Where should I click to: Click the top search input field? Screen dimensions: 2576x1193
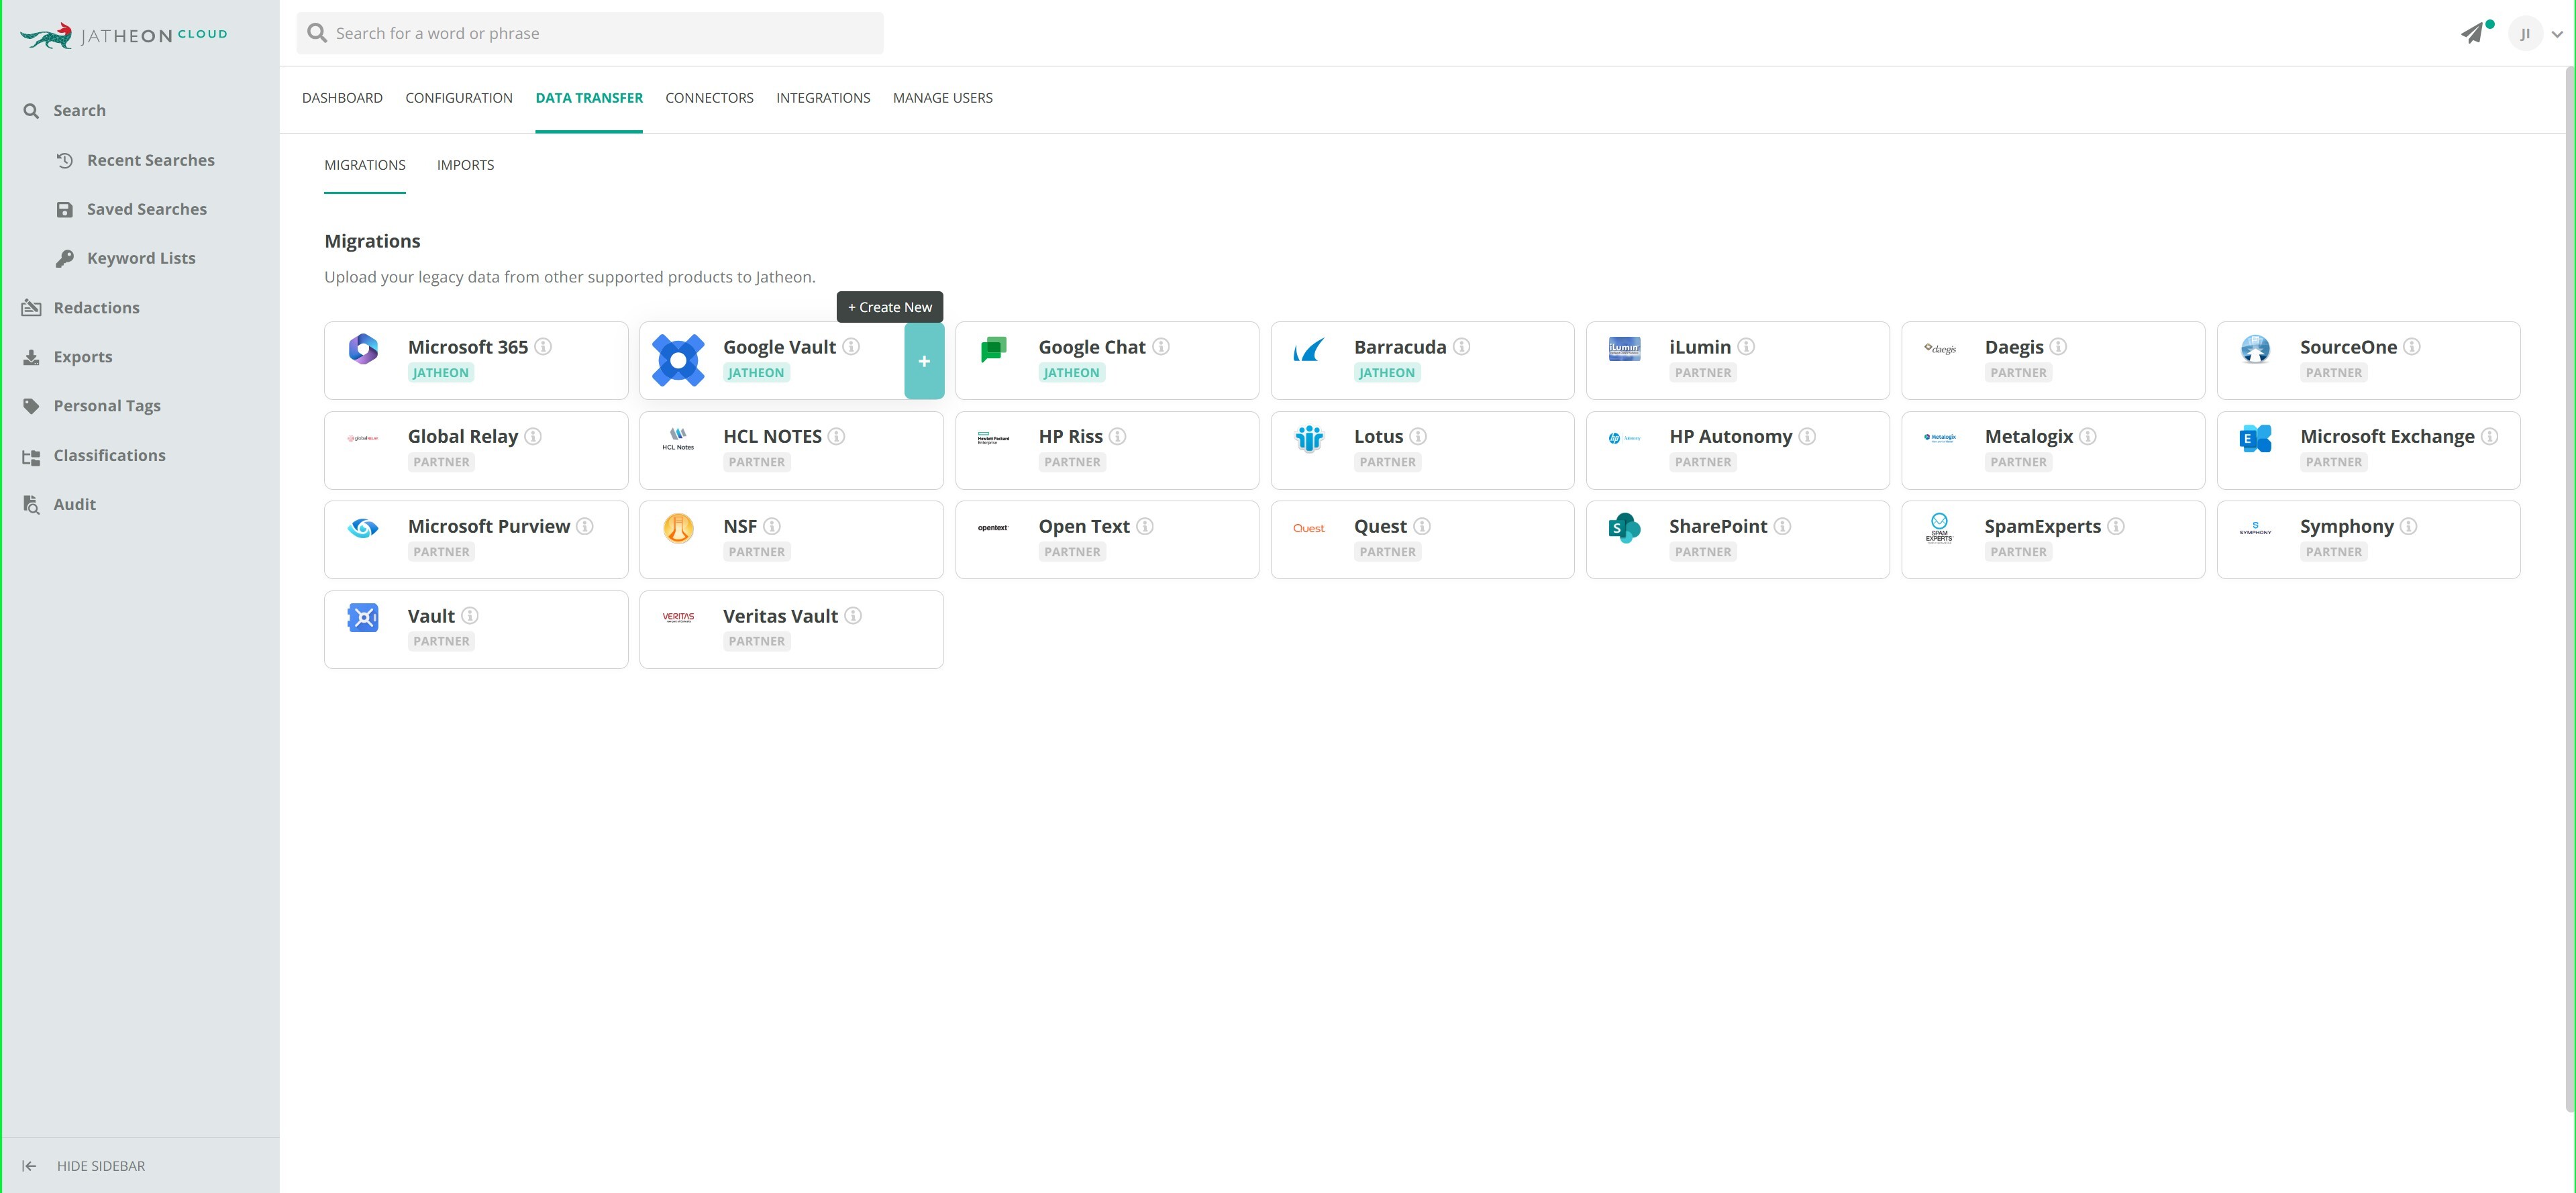click(590, 33)
